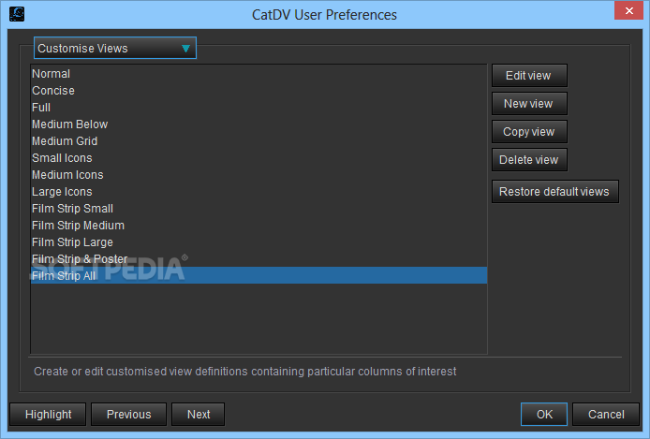This screenshot has height=439, width=650.
Task: Select the Full view
Action: coord(259,108)
